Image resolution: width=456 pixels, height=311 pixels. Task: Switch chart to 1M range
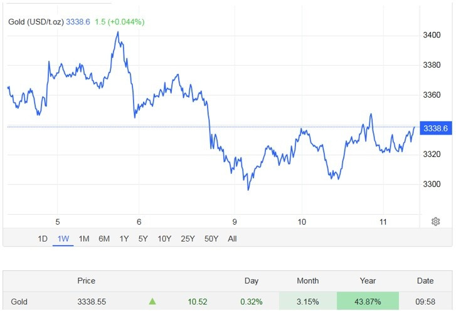coord(84,238)
